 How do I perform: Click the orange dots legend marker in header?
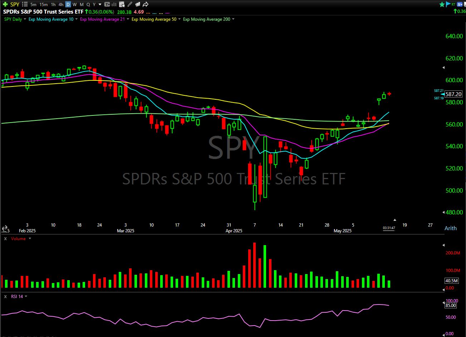pyautogui.click(x=148, y=13)
